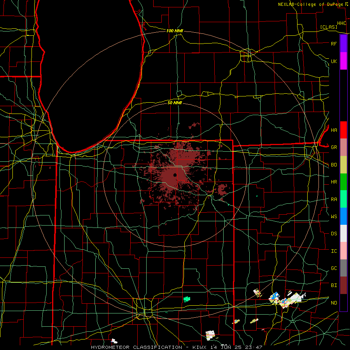Click the 'IC' legend label
The width and height of the screenshot is (350, 350).
pos(334,251)
